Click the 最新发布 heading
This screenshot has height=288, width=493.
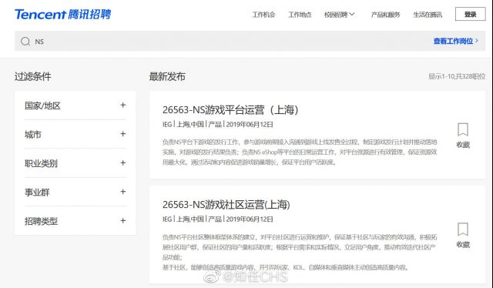point(167,76)
